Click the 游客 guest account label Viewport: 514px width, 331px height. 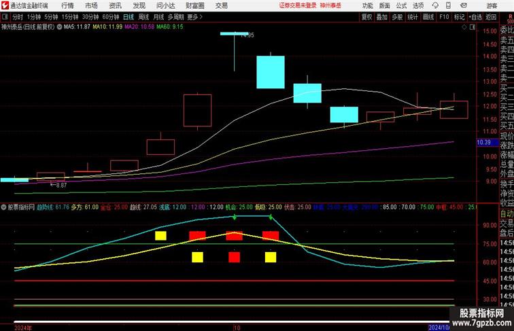coord(492,5)
